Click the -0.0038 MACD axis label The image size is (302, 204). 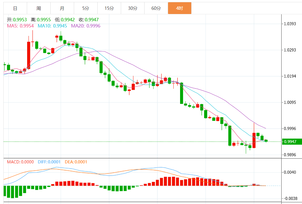pos(290,198)
